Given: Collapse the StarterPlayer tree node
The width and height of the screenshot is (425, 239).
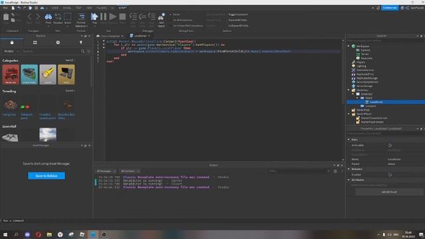Looking at the screenshot, I should coord(349,114).
